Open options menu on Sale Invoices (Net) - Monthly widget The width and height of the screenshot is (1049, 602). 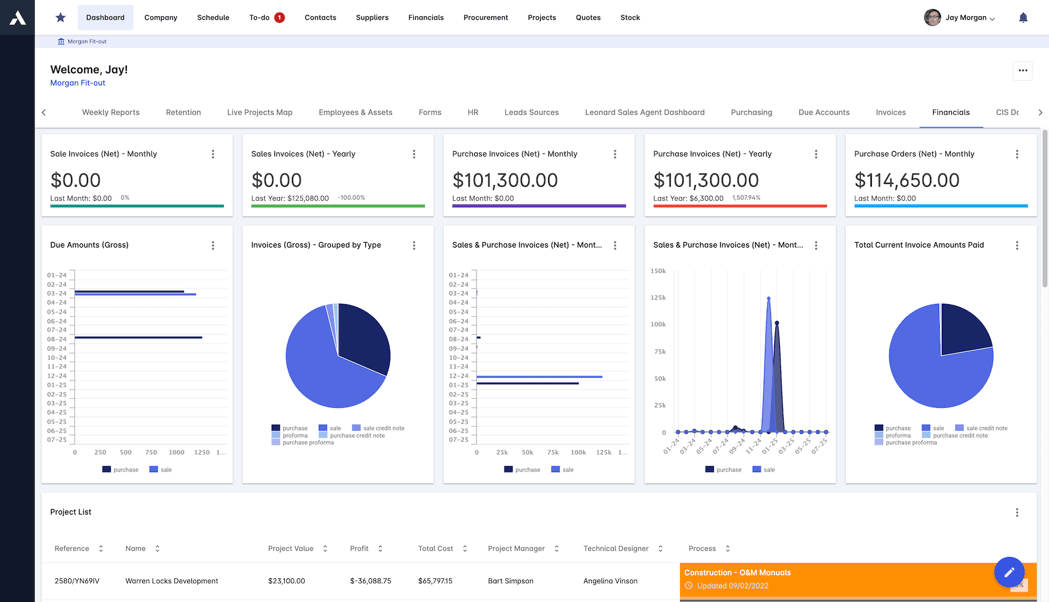(213, 154)
